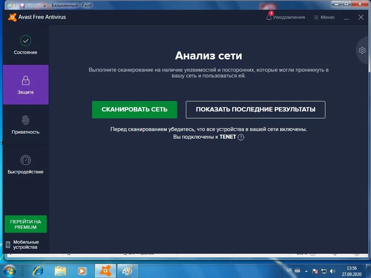Click the Avast logo icon
371x278 pixels.
[x=12, y=17]
